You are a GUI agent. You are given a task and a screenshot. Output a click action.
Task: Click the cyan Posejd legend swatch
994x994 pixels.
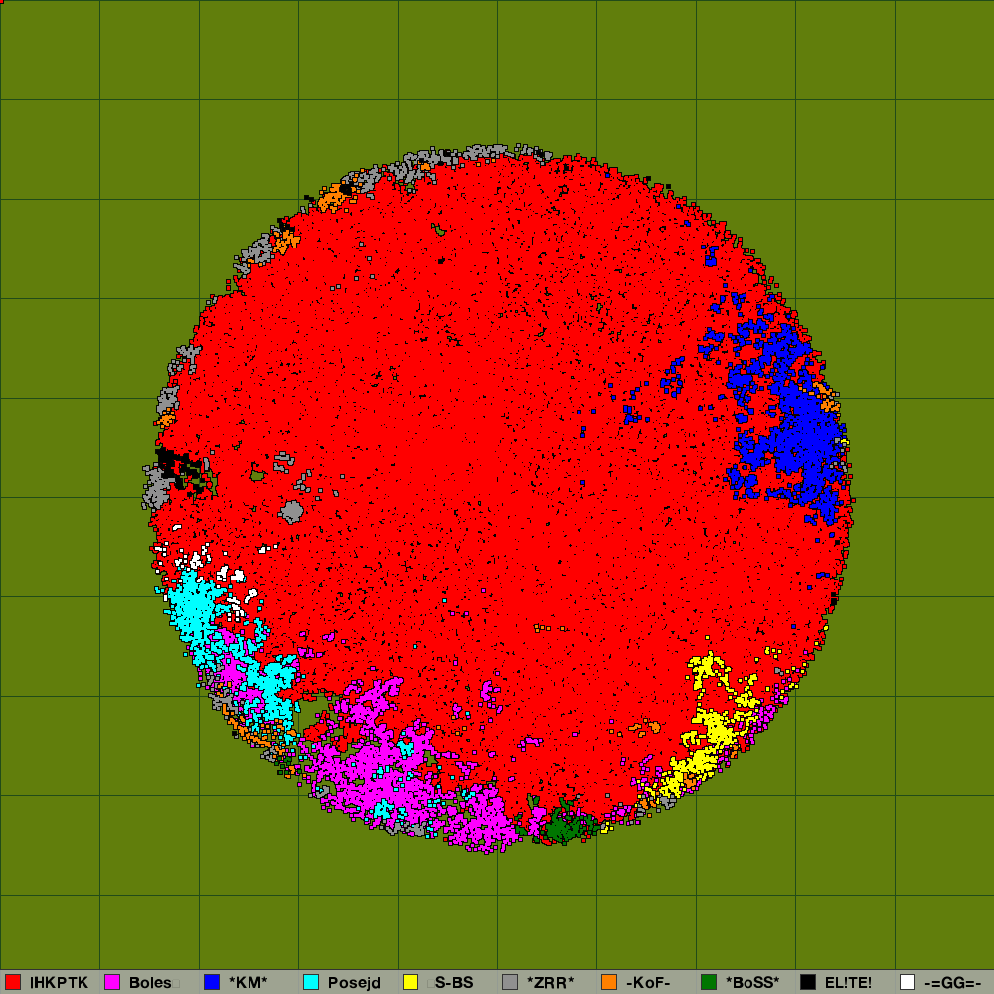tap(311, 982)
